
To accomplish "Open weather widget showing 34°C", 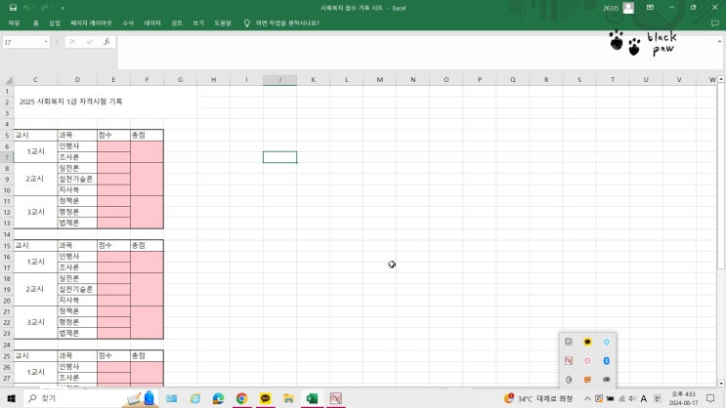I will pos(538,398).
